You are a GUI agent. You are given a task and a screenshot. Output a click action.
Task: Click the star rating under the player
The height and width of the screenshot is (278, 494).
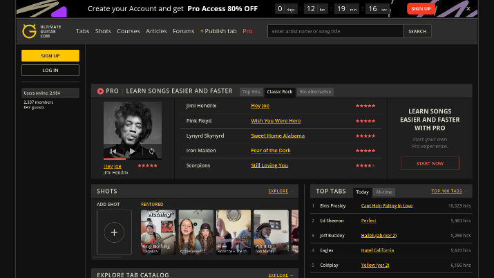(147, 165)
